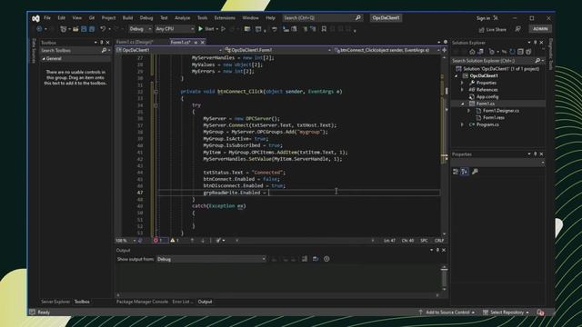582x327 pixels.
Task: Click the bookmark icon in the toolbar
Action: coord(324,29)
